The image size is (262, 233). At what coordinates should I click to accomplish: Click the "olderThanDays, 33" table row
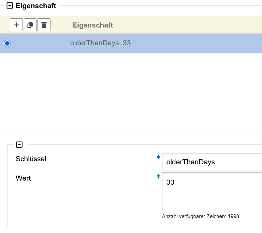100,43
